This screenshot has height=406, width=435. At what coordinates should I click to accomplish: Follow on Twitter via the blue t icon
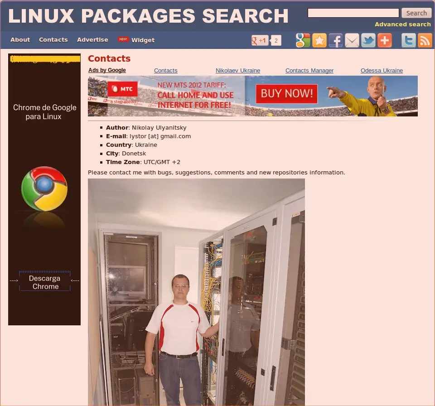(x=409, y=40)
